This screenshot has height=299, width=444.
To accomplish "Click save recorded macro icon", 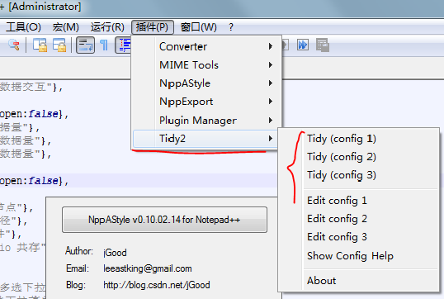I will coord(322,45).
